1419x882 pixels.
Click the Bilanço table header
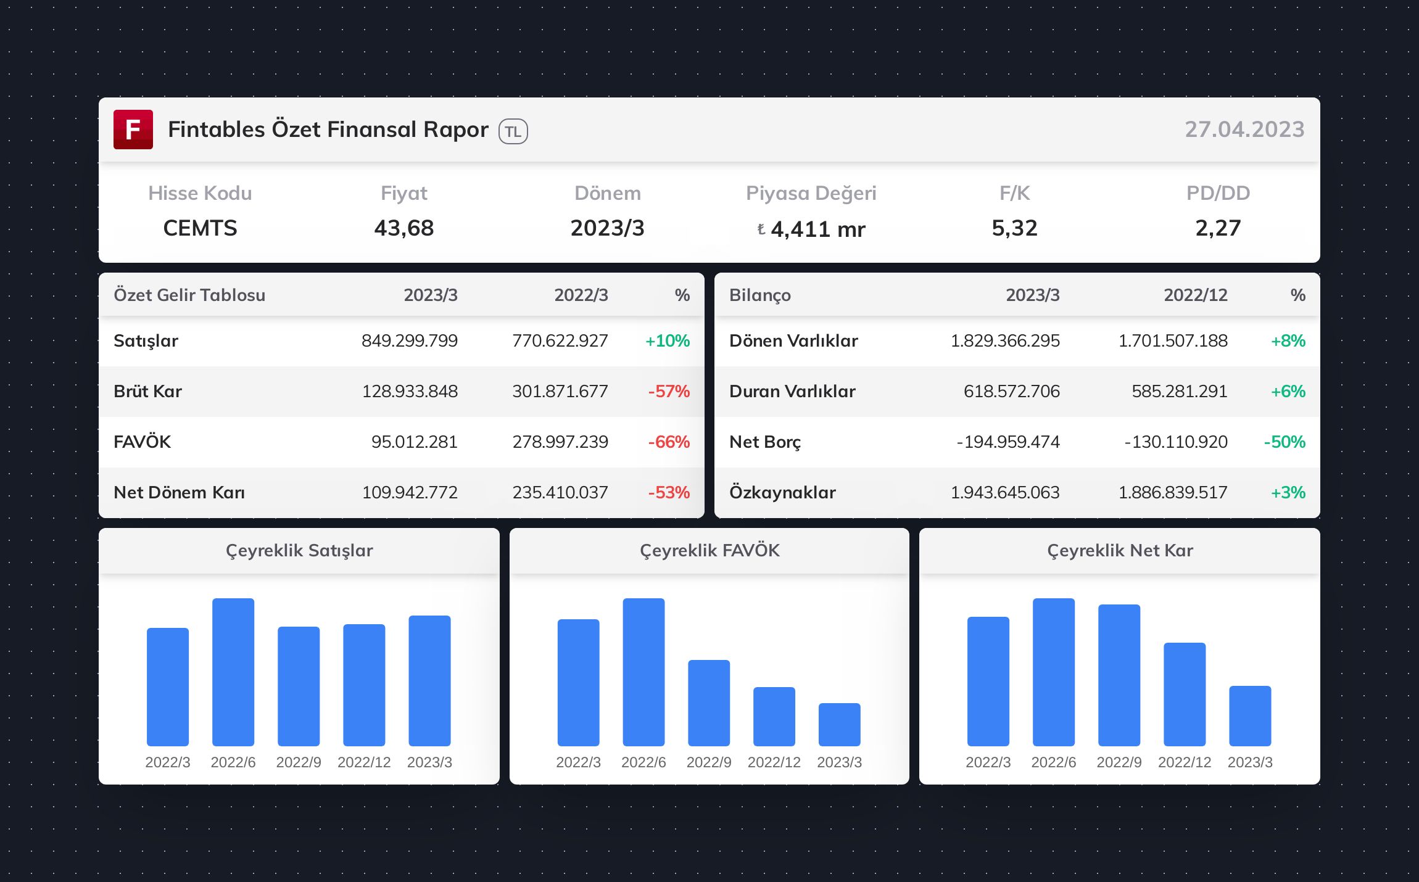point(759,295)
